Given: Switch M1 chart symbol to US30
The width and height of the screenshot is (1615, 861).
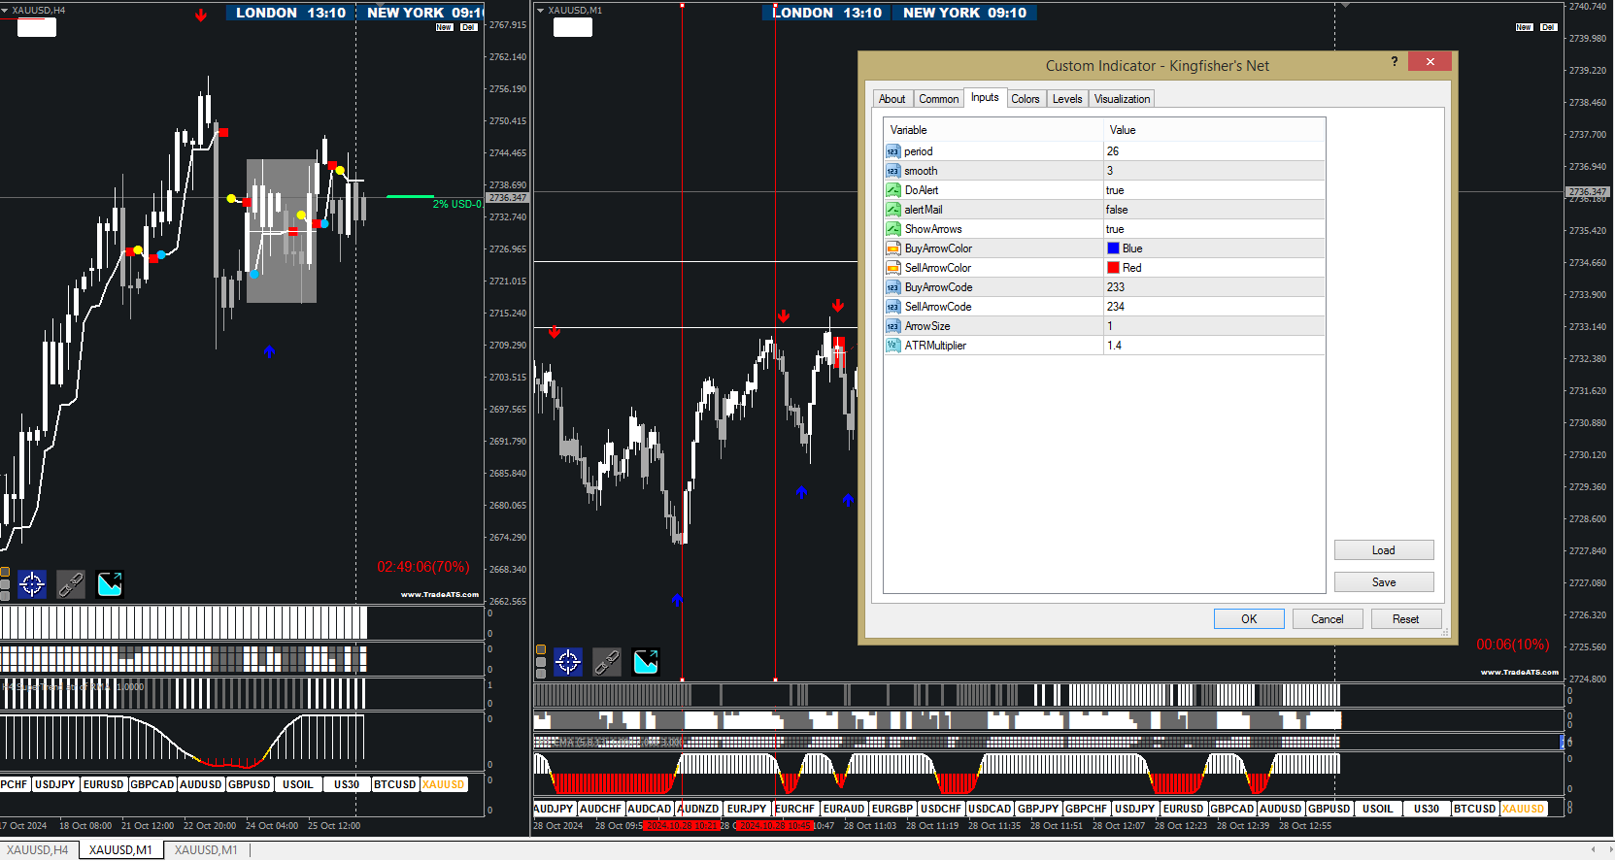Looking at the screenshot, I should (1427, 809).
